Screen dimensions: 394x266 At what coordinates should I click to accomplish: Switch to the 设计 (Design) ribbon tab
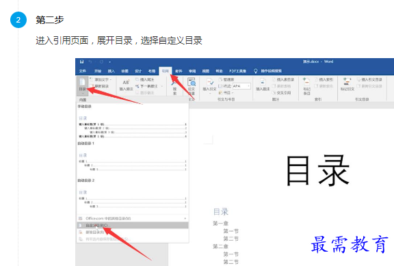(138, 71)
